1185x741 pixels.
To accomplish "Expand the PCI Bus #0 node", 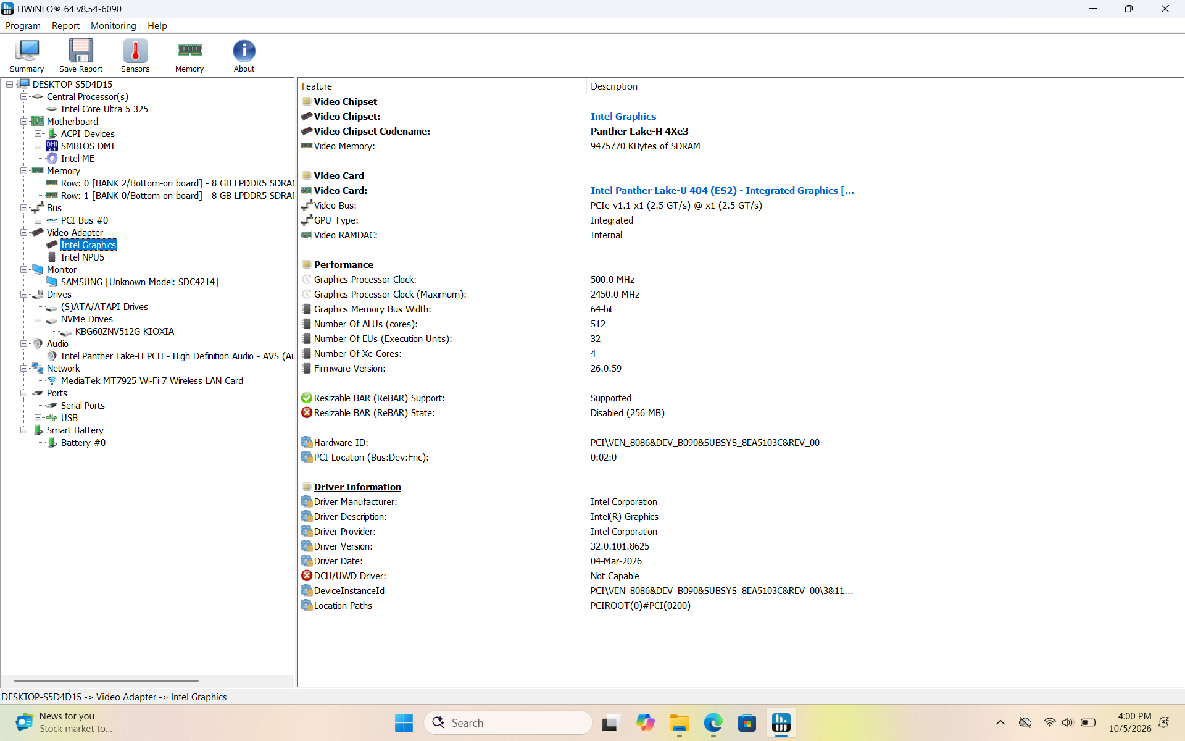I will (38, 220).
